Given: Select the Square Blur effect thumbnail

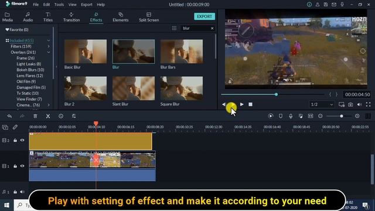Looking at the screenshot, I should pos(182,89).
